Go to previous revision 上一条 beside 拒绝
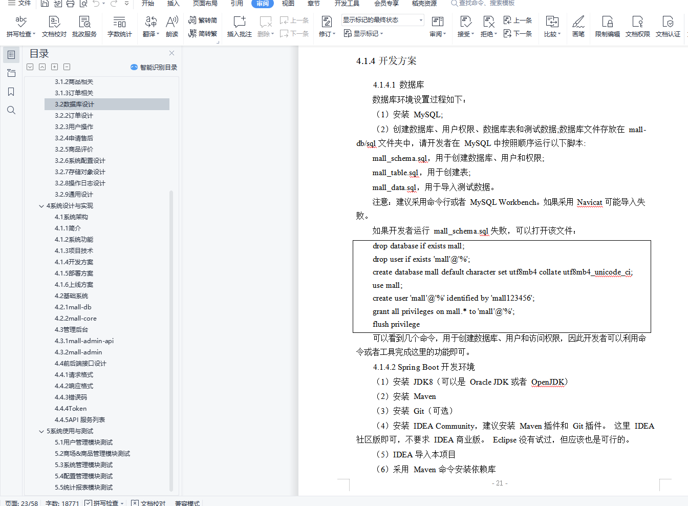Image resolution: width=688 pixels, height=506 pixels. [518, 20]
